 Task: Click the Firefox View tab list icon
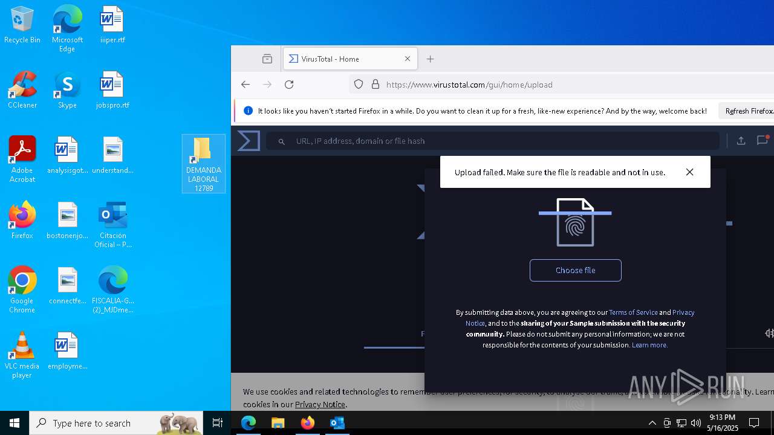click(x=267, y=59)
